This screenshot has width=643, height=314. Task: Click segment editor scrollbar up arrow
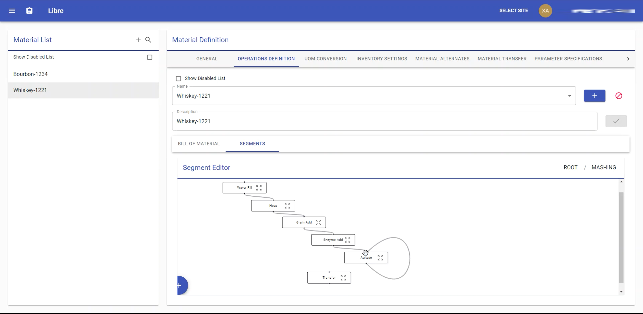pyautogui.click(x=621, y=182)
